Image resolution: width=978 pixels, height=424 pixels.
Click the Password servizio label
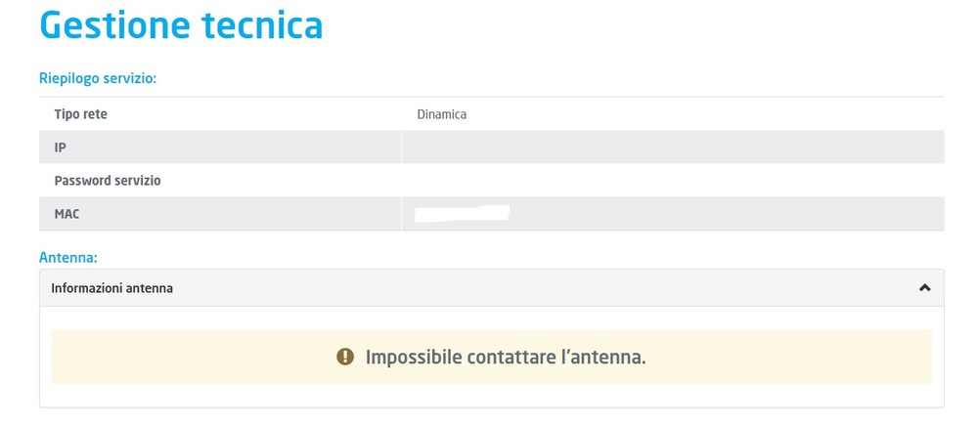tap(108, 181)
